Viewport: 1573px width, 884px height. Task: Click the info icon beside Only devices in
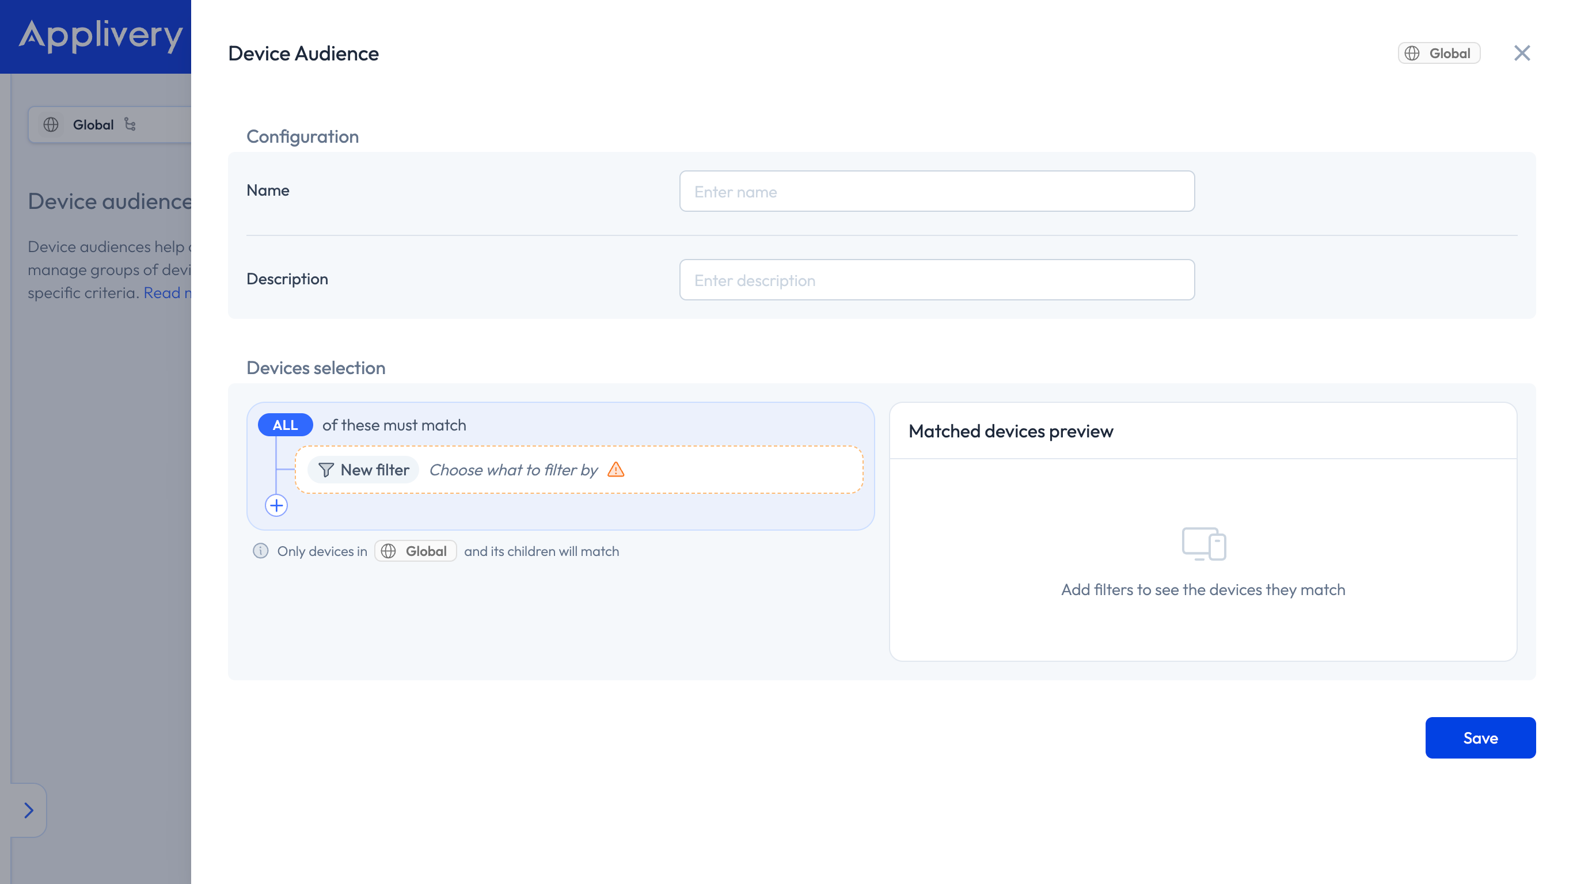[261, 551]
